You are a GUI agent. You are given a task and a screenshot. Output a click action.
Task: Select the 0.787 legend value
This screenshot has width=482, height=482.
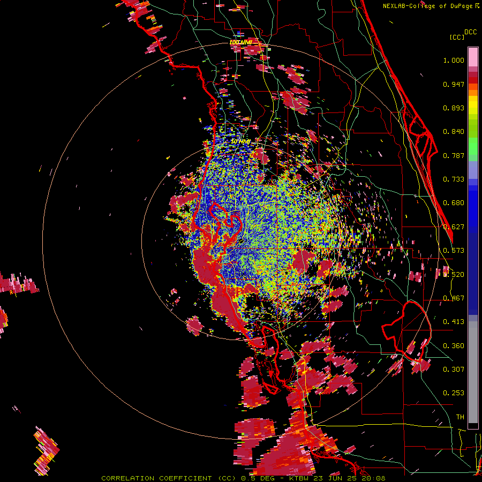454,155
